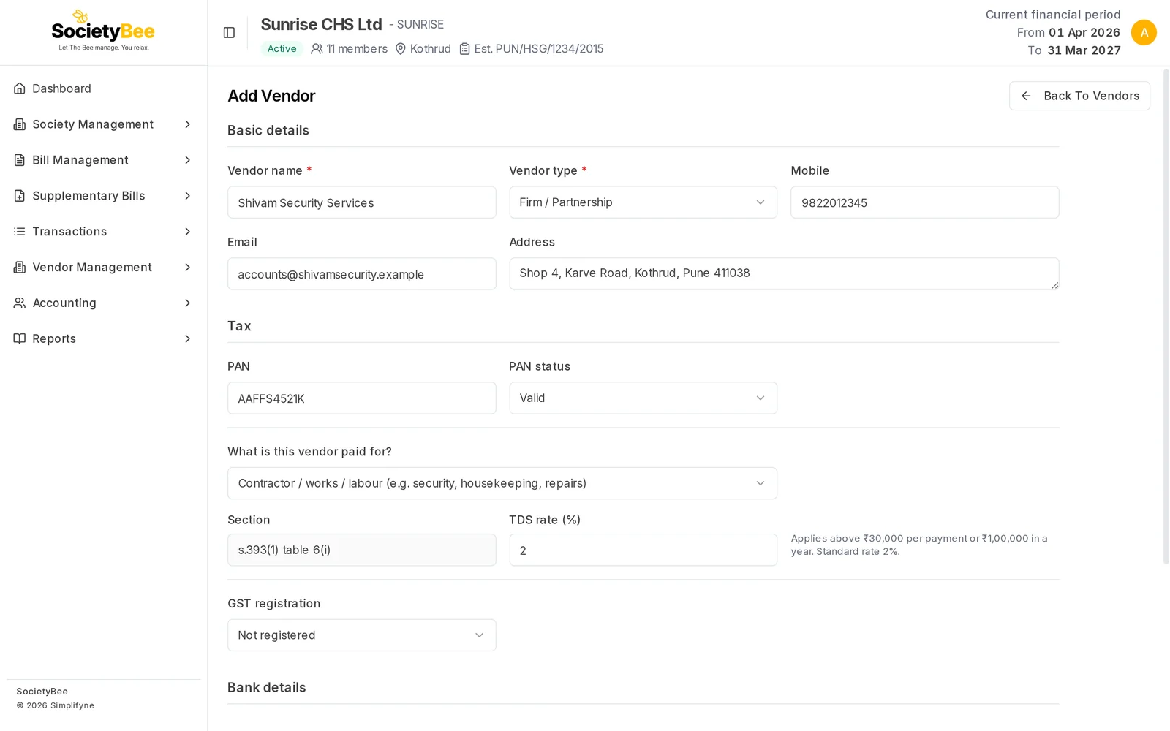Screen dimensions: 1170x731
Task: Expand Bill Management chevron
Action: (x=188, y=160)
